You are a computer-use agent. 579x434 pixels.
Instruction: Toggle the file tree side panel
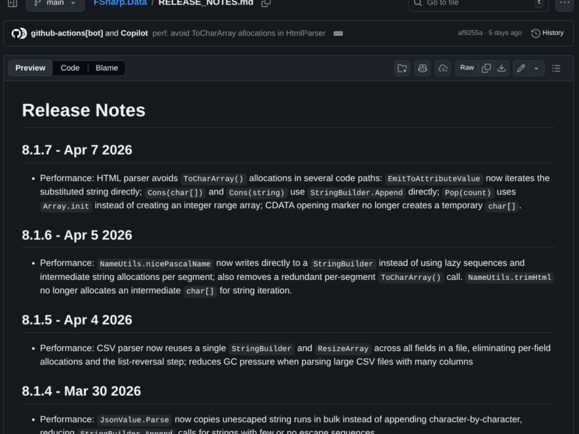pyautogui.click(x=12, y=3)
